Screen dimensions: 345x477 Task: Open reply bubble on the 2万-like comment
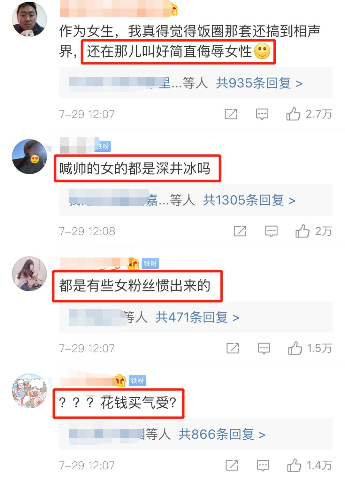(272, 231)
